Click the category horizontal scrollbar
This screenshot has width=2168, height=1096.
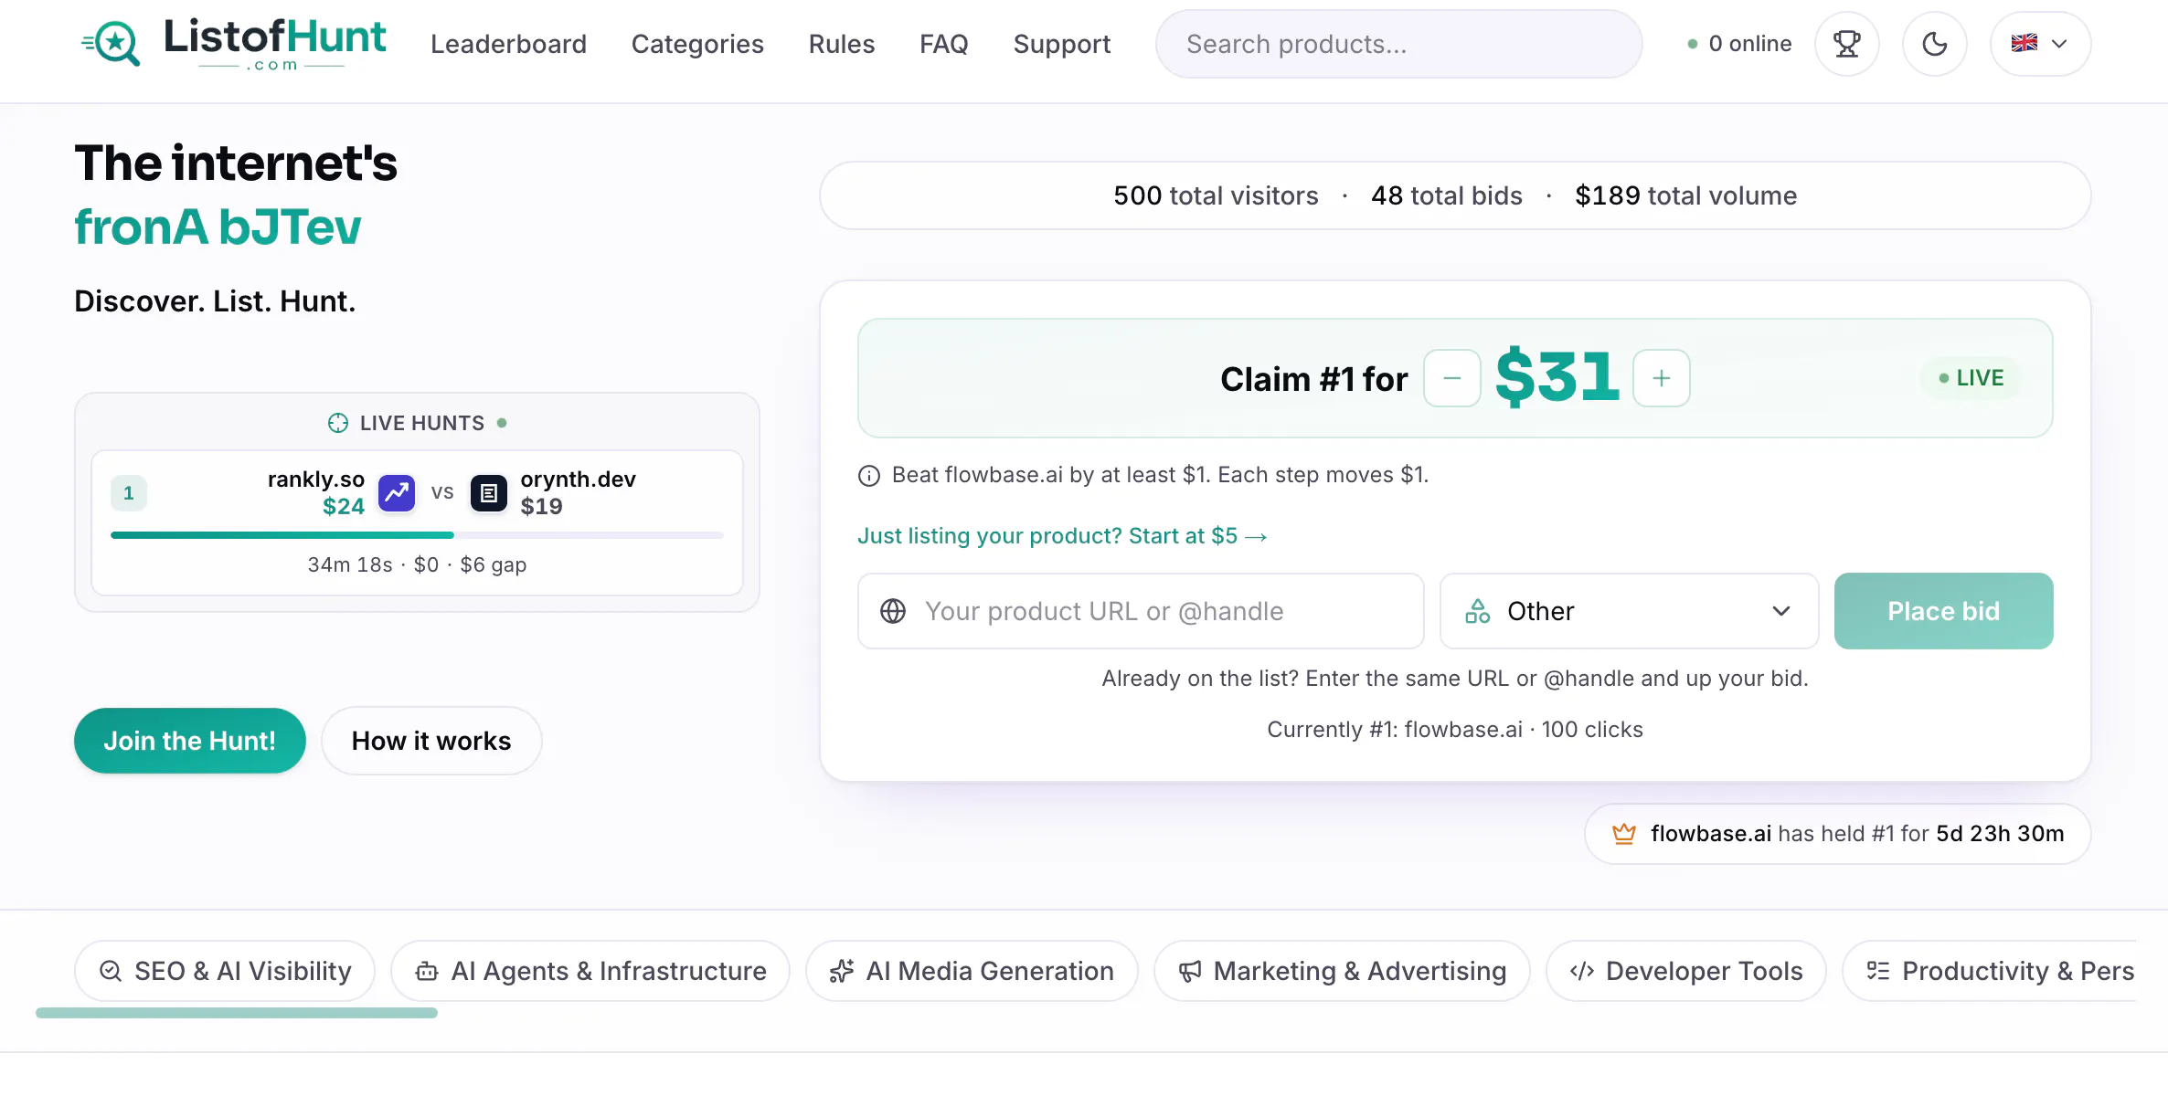[x=237, y=1012]
